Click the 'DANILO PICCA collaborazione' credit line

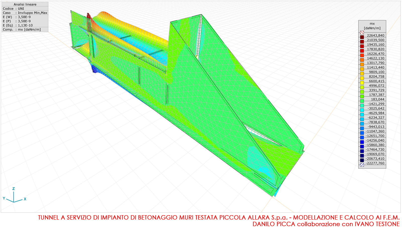pos(326,224)
